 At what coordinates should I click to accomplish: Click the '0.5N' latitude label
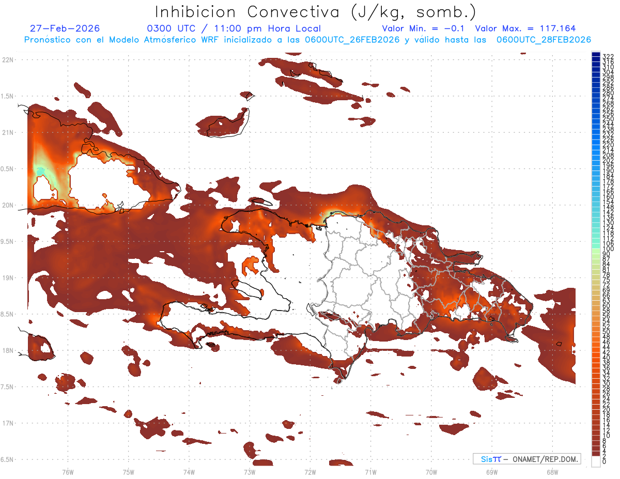click(x=8, y=169)
